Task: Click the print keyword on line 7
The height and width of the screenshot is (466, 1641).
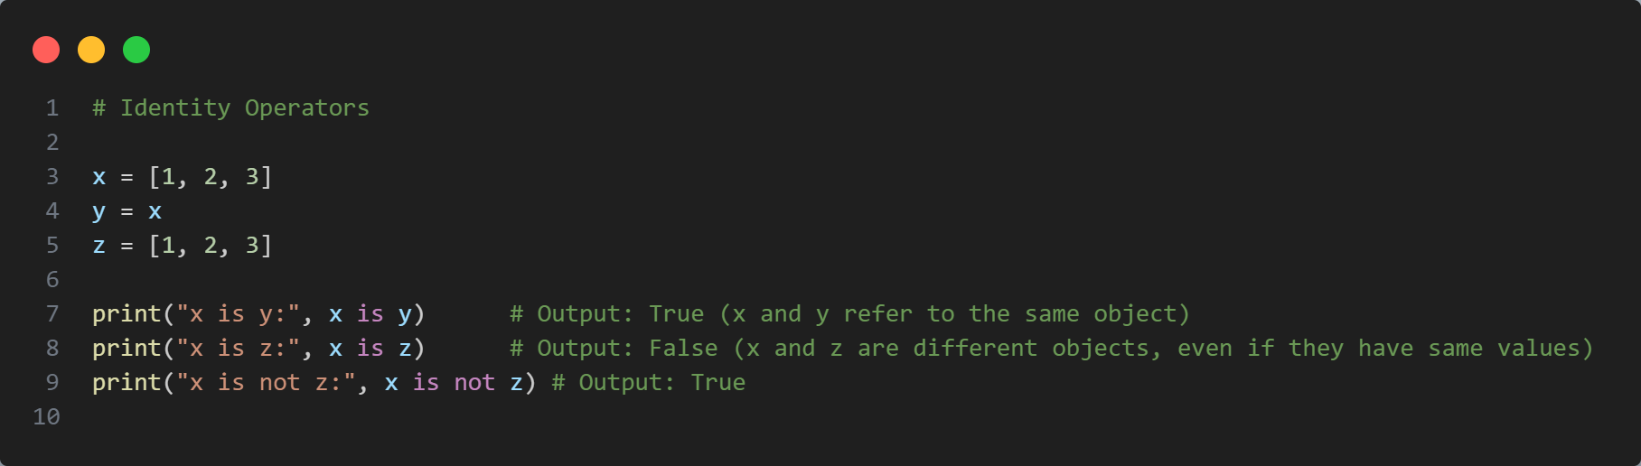Action: [127, 314]
